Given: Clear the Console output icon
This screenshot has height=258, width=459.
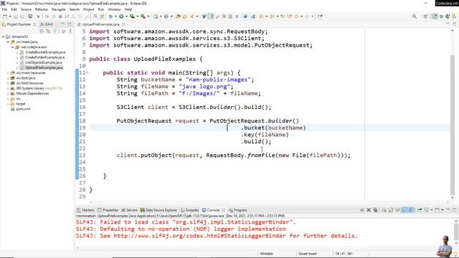Looking at the screenshot, I should tap(384, 210).
